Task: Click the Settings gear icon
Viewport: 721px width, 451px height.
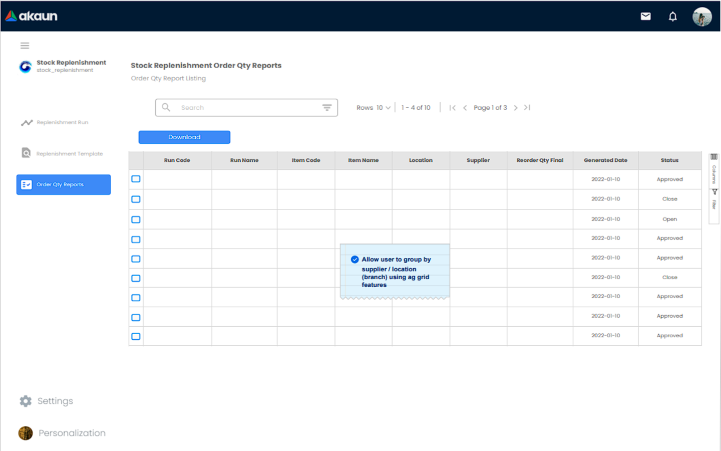Action: point(26,401)
